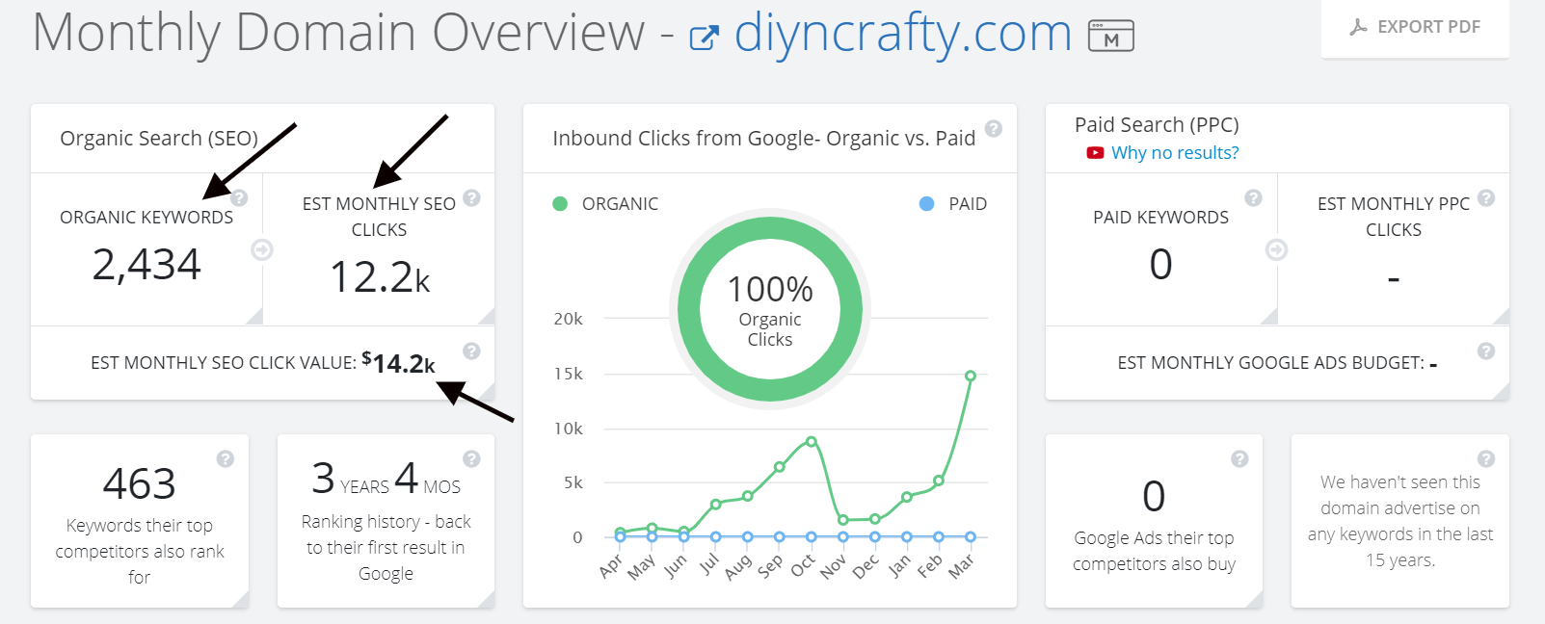
Task: Open help icon for Paid Keywords
Action: (x=1253, y=197)
